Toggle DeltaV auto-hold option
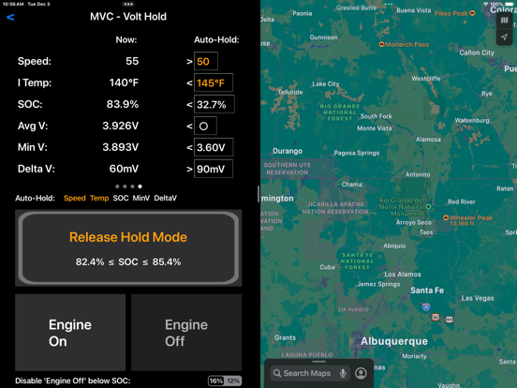 (x=165, y=198)
